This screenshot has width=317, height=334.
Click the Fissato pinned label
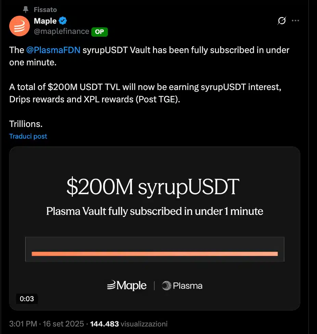45,10
